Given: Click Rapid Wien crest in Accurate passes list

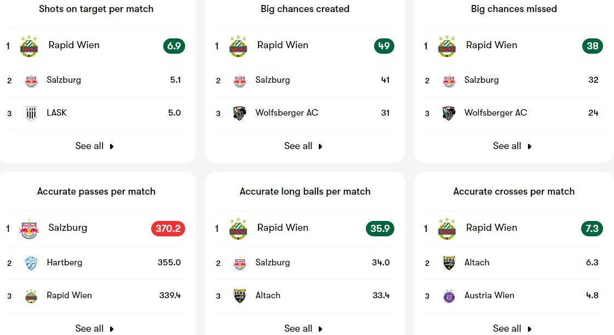Looking at the screenshot, I should [31, 296].
